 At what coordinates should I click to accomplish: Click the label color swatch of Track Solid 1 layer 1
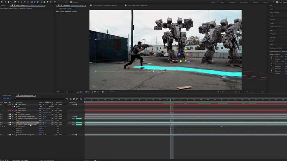[10, 104]
